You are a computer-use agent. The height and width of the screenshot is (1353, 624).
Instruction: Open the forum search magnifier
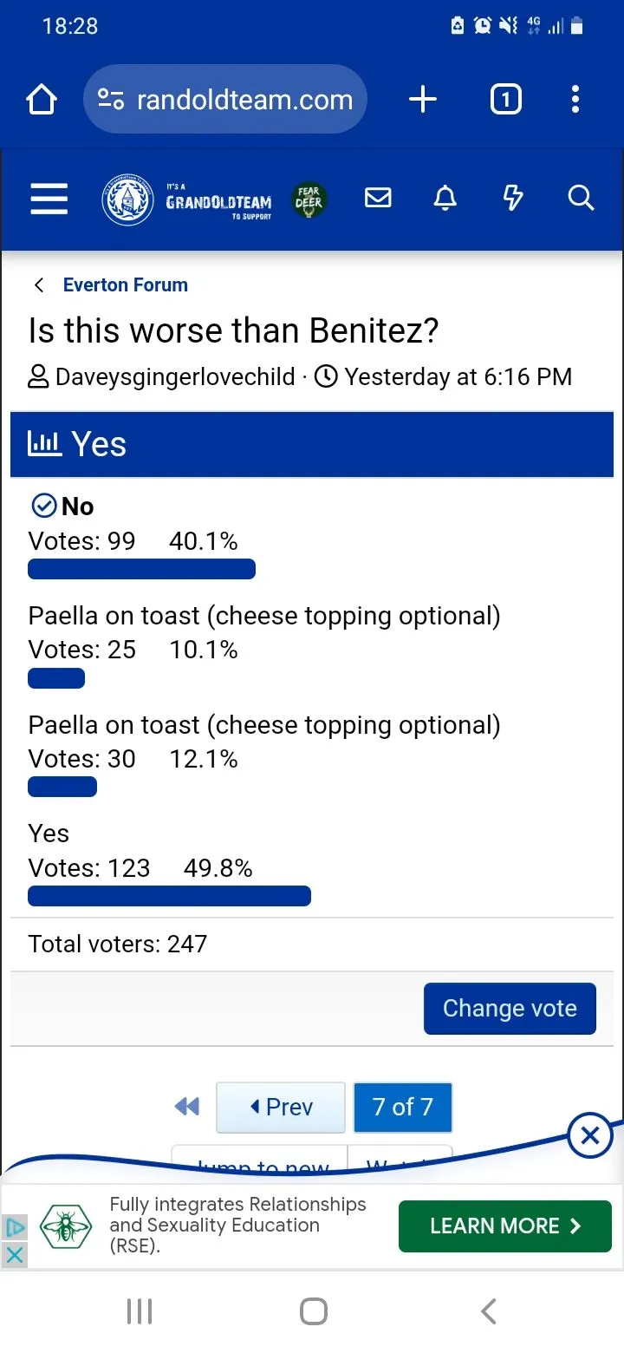(x=581, y=199)
